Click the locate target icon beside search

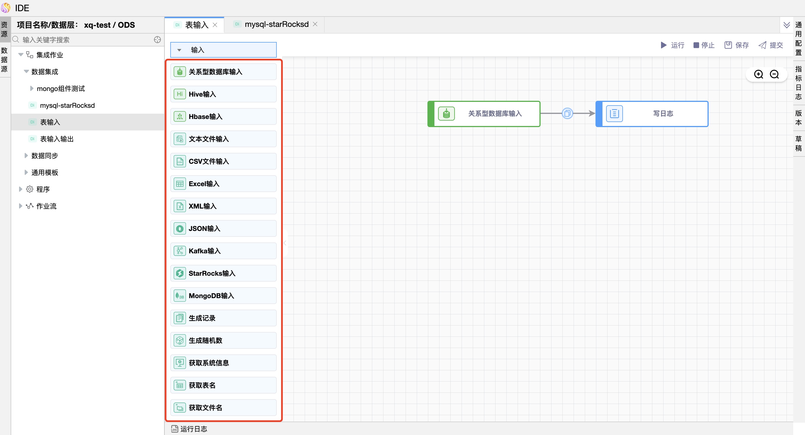(157, 40)
